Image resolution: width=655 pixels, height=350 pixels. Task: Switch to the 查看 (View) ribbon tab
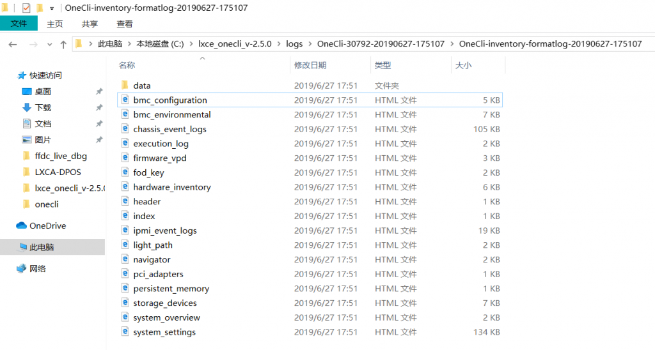coord(125,24)
